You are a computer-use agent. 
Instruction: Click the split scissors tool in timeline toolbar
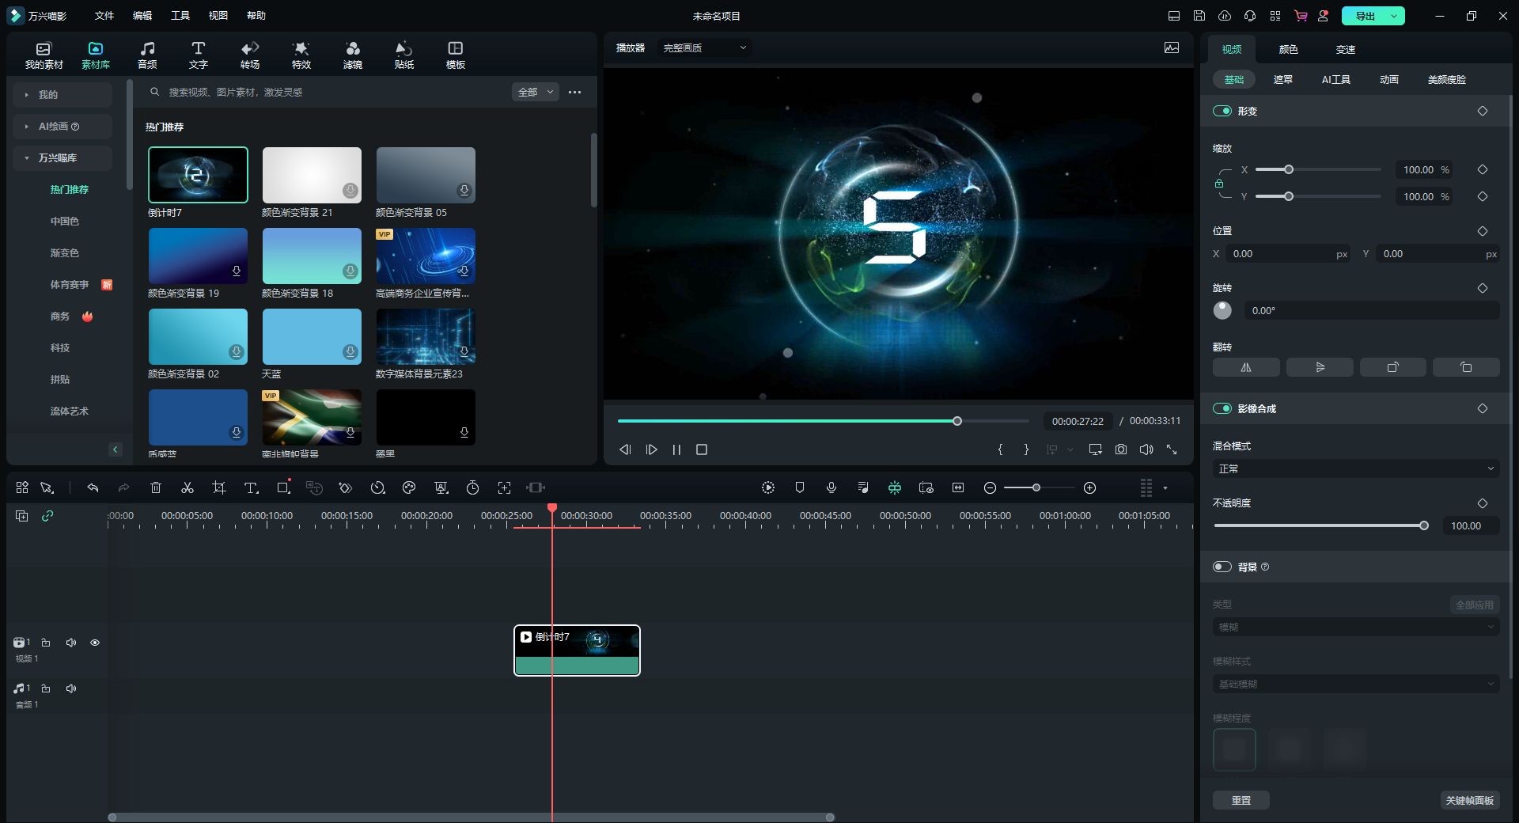coord(188,487)
